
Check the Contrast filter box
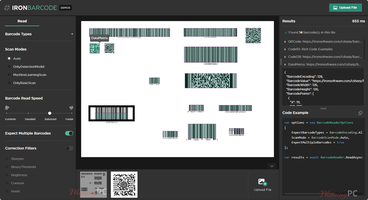coord(7,183)
